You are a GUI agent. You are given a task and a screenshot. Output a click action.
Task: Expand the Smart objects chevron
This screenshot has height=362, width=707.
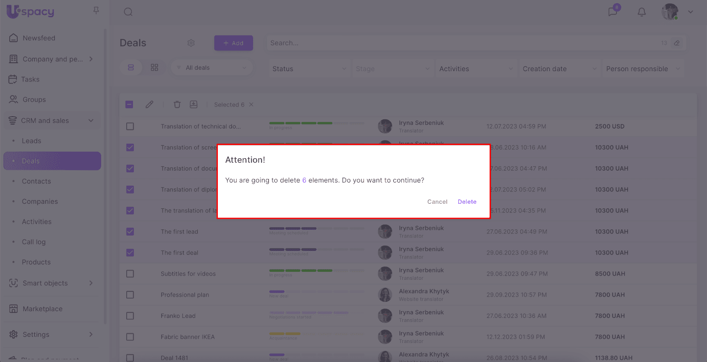[x=91, y=283]
